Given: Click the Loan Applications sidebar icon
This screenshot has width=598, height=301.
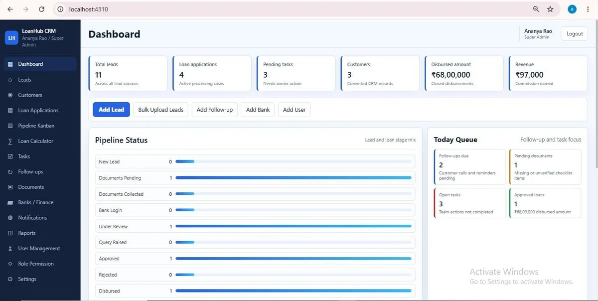Looking at the screenshot, I should pos(10,111).
